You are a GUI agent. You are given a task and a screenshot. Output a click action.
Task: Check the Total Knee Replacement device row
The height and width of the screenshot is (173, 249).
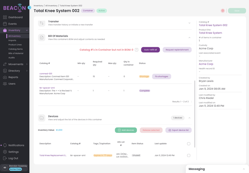(189, 156)
